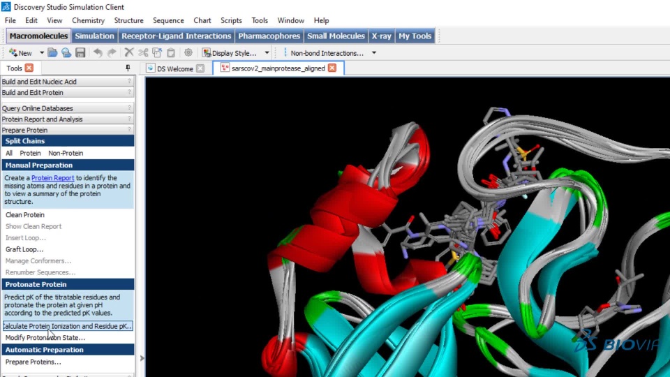Click the Open file folder icon
Viewport: 670px width, 377px height.
coord(52,52)
